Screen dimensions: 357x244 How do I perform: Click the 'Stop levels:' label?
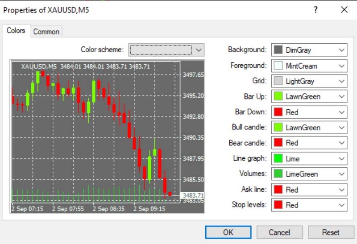tap(249, 205)
